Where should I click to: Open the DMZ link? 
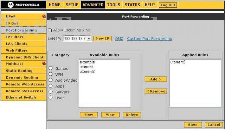tap(119, 39)
